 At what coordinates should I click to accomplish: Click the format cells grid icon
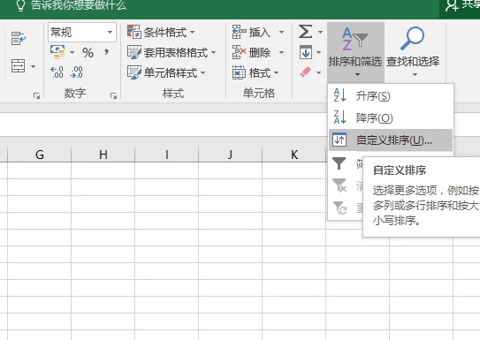239,72
